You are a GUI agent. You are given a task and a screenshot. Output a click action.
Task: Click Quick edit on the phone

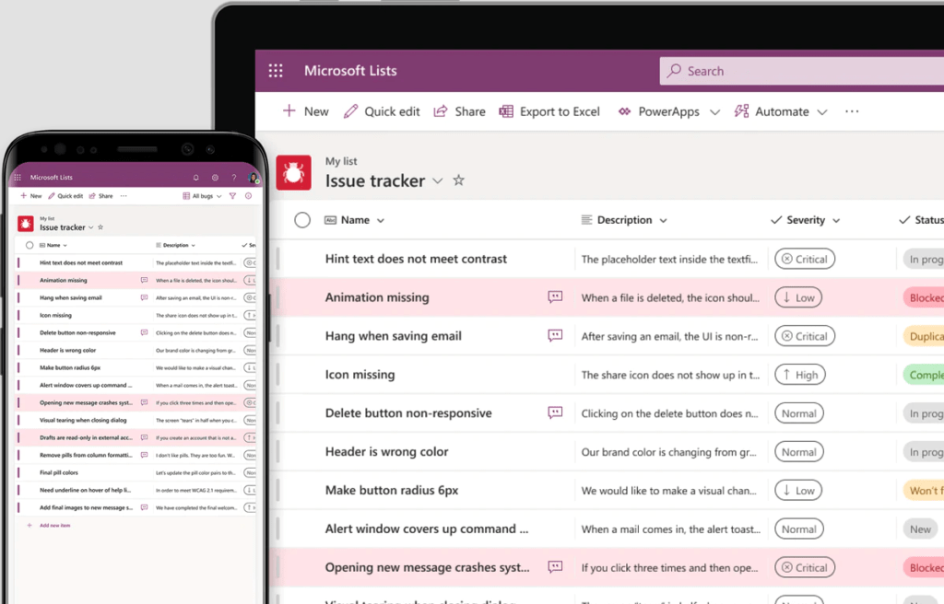pyautogui.click(x=65, y=195)
